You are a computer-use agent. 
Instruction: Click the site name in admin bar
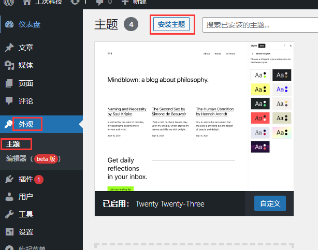click(49, 2)
